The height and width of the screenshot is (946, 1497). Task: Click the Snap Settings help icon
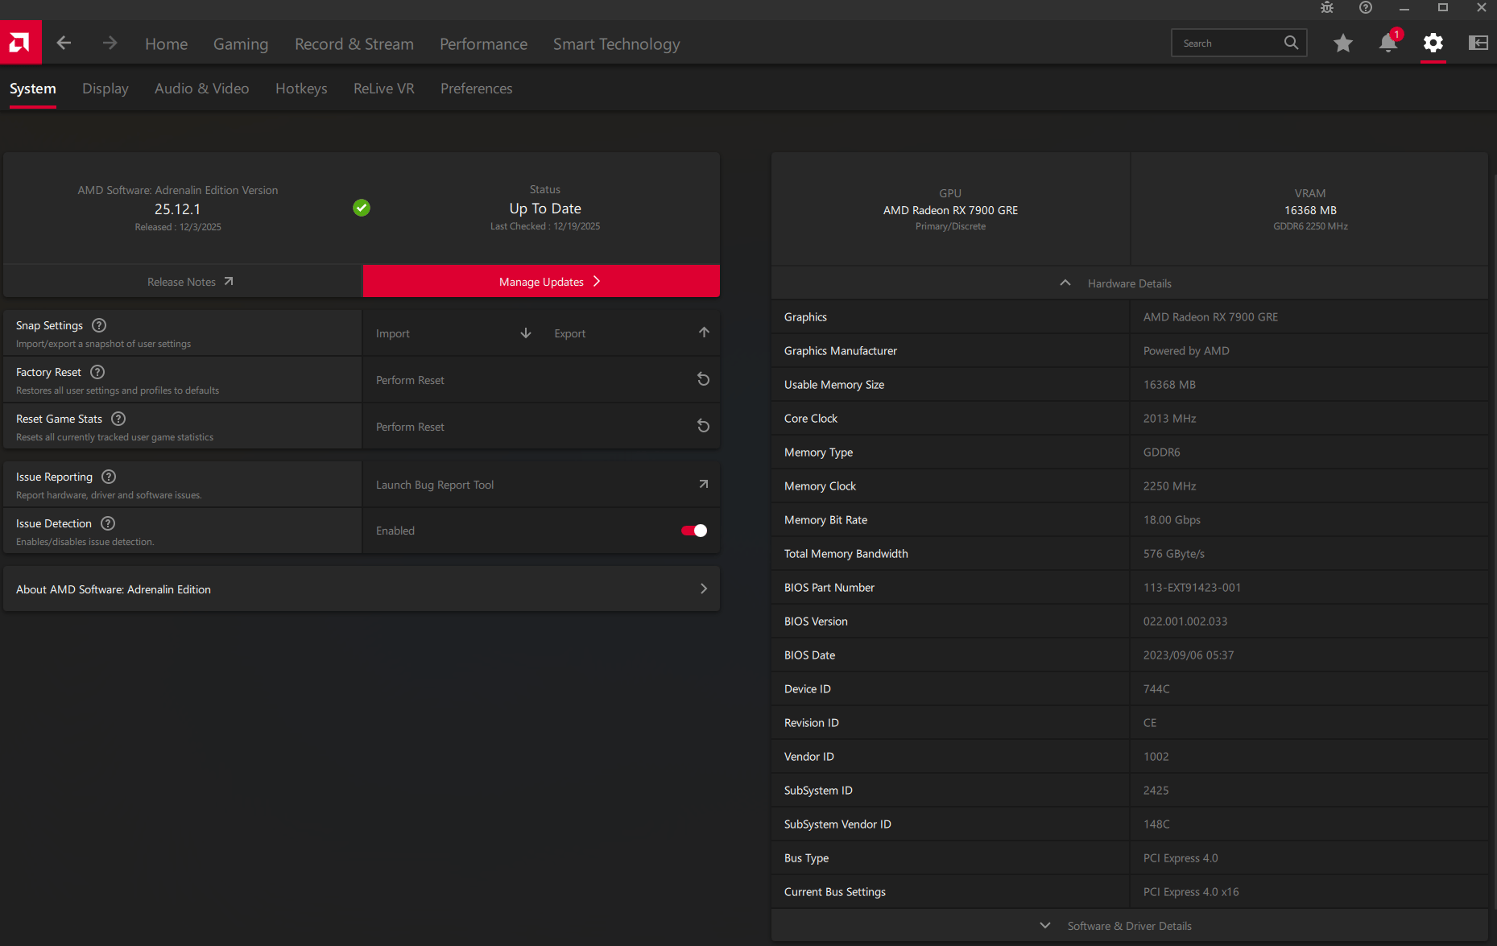click(99, 325)
